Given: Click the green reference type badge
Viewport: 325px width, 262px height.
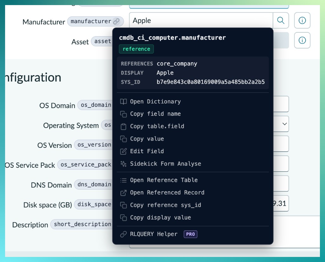Looking at the screenshot, I should (136, 49).
